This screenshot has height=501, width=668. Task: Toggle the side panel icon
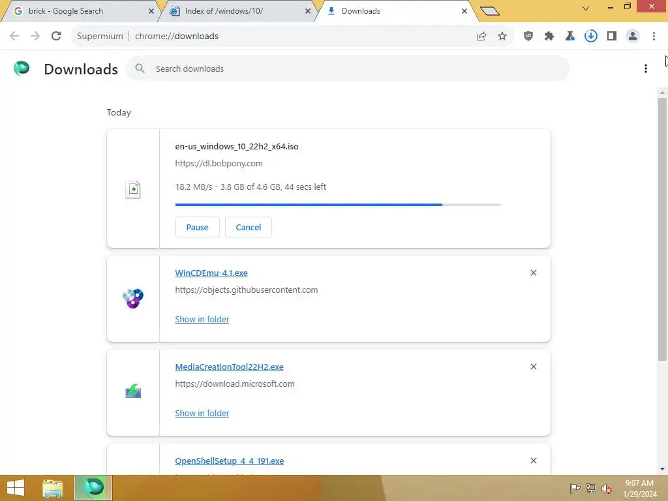(612, 37)
